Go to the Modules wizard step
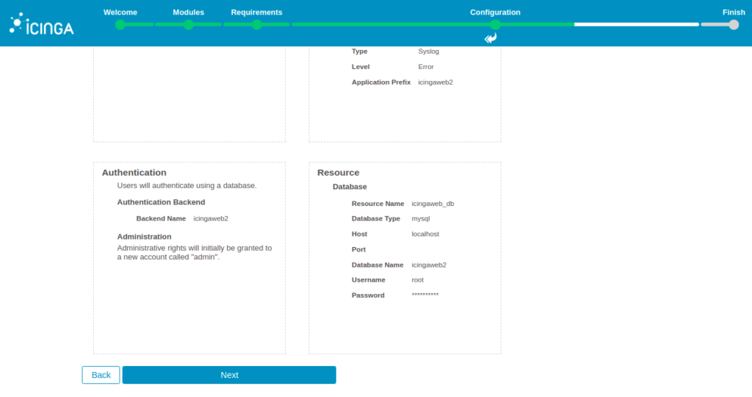 pos(189,12)
